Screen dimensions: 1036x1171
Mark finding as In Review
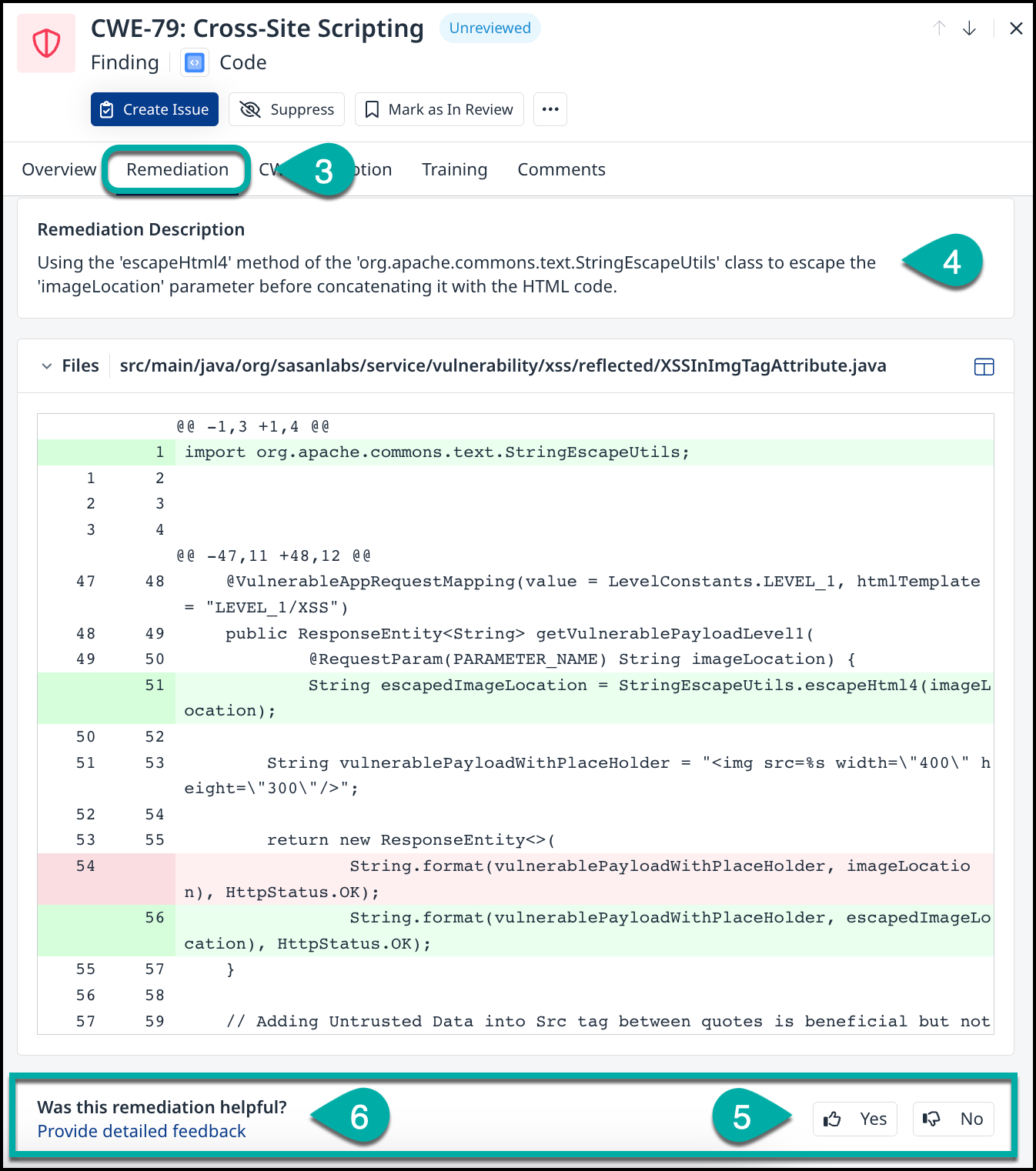coord(439,109)
